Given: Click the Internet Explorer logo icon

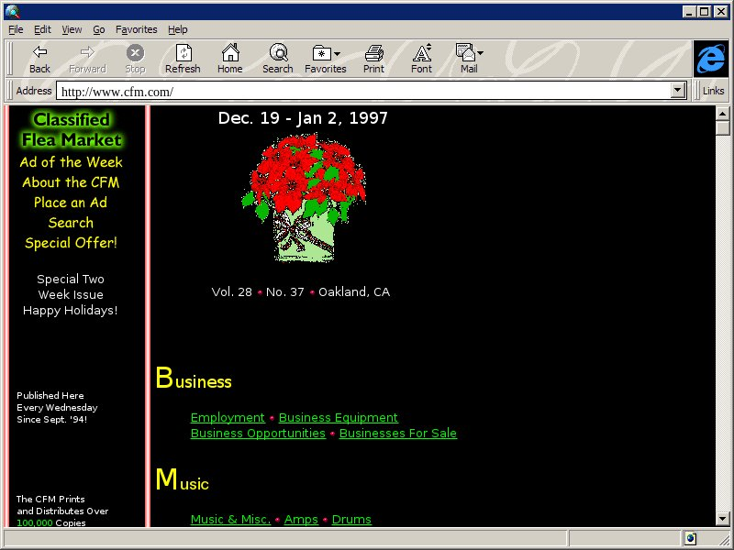Looking at the screenshot, I should tap(710, 59).
